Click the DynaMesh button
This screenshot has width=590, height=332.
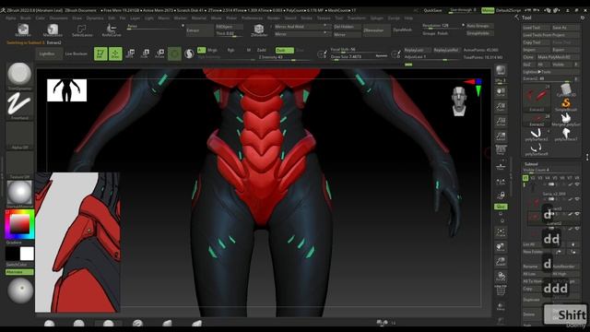tap(402, 30)
